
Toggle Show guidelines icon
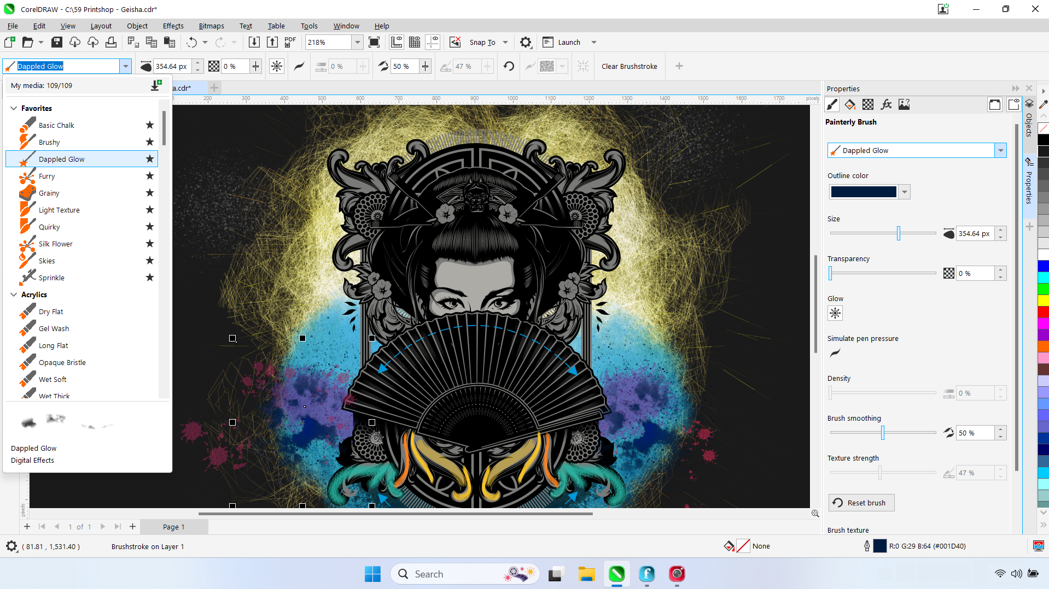point(433,42)
